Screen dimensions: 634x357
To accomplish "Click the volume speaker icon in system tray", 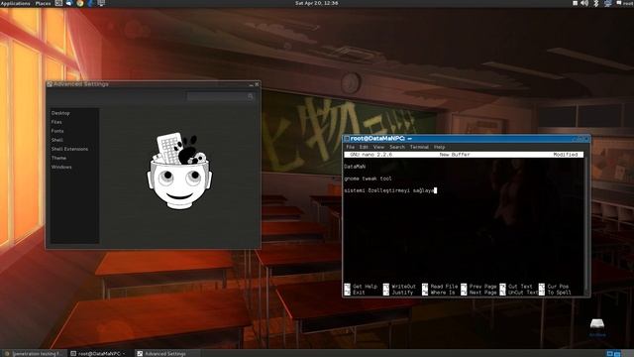I will [584, 3].
